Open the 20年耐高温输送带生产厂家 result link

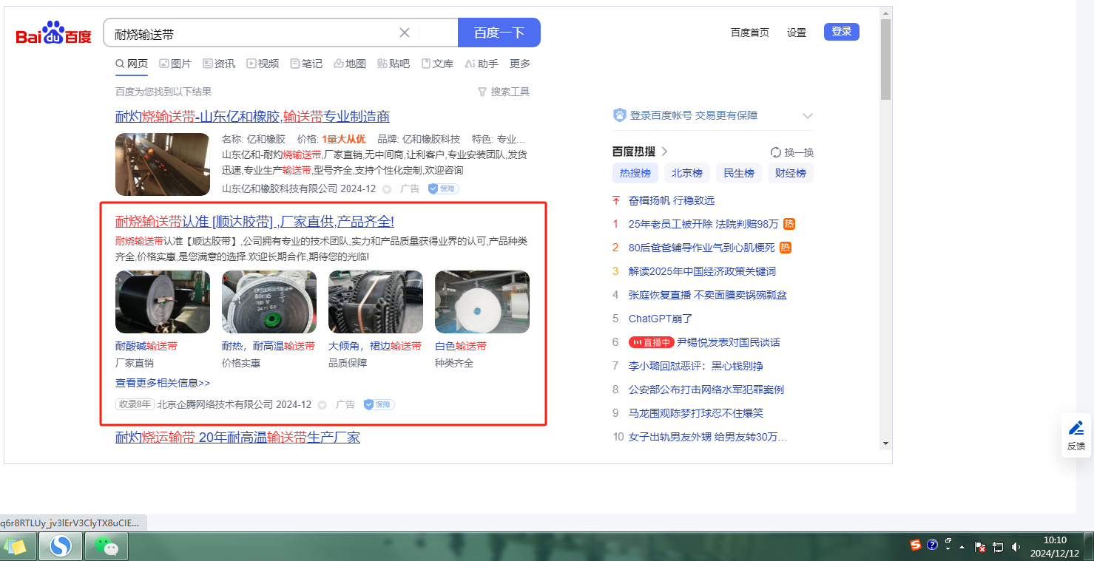[237, 438]
